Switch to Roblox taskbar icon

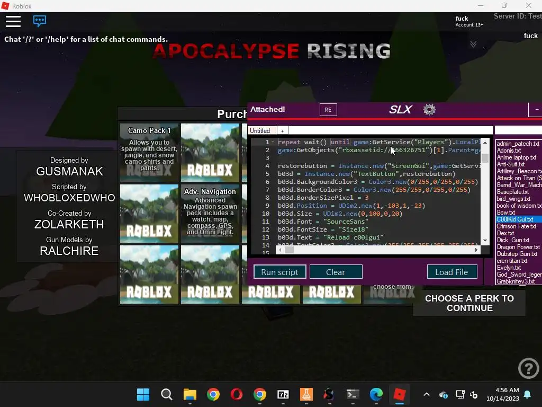click(x=399, y=394)
